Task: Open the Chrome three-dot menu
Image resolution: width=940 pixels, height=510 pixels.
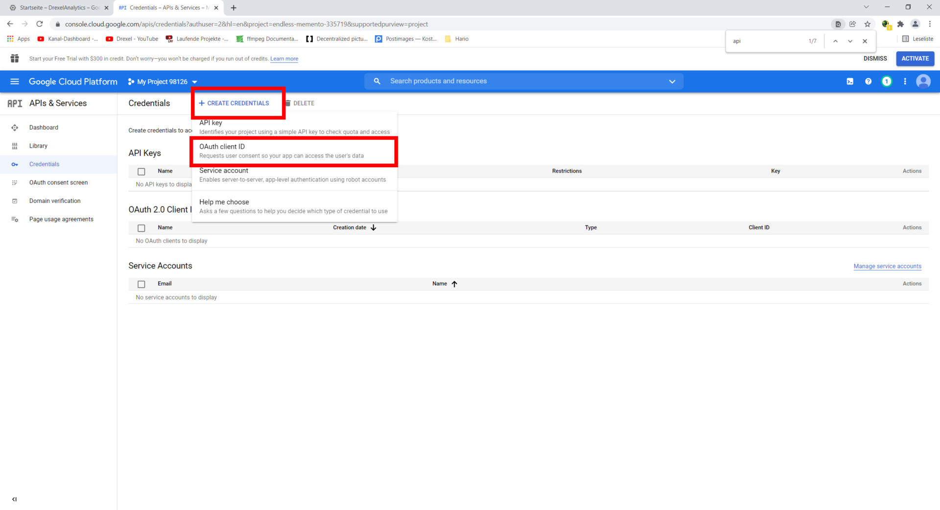Action: click(x=930, y=24)
